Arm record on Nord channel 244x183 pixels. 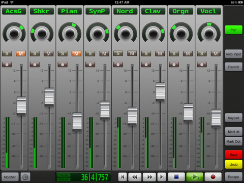point(118,65)
